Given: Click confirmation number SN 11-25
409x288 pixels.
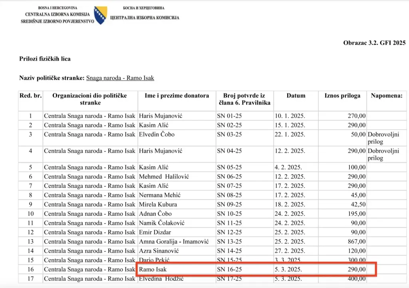Looking at the screenshot, I should click(229, 223).
